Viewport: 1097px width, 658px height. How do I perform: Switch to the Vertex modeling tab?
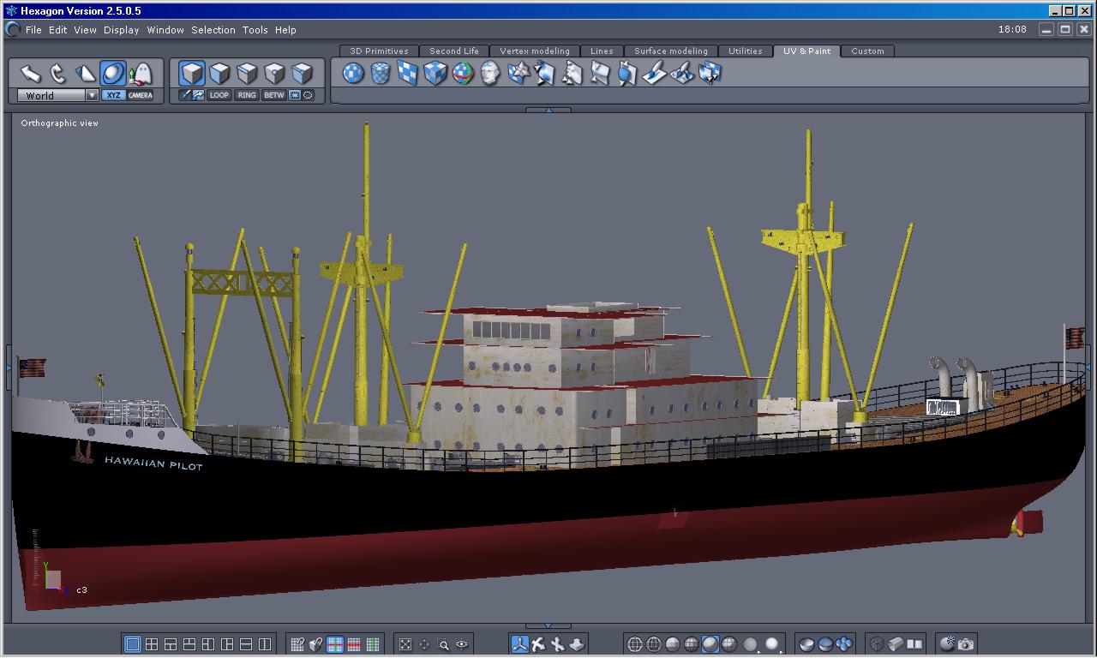535,51
